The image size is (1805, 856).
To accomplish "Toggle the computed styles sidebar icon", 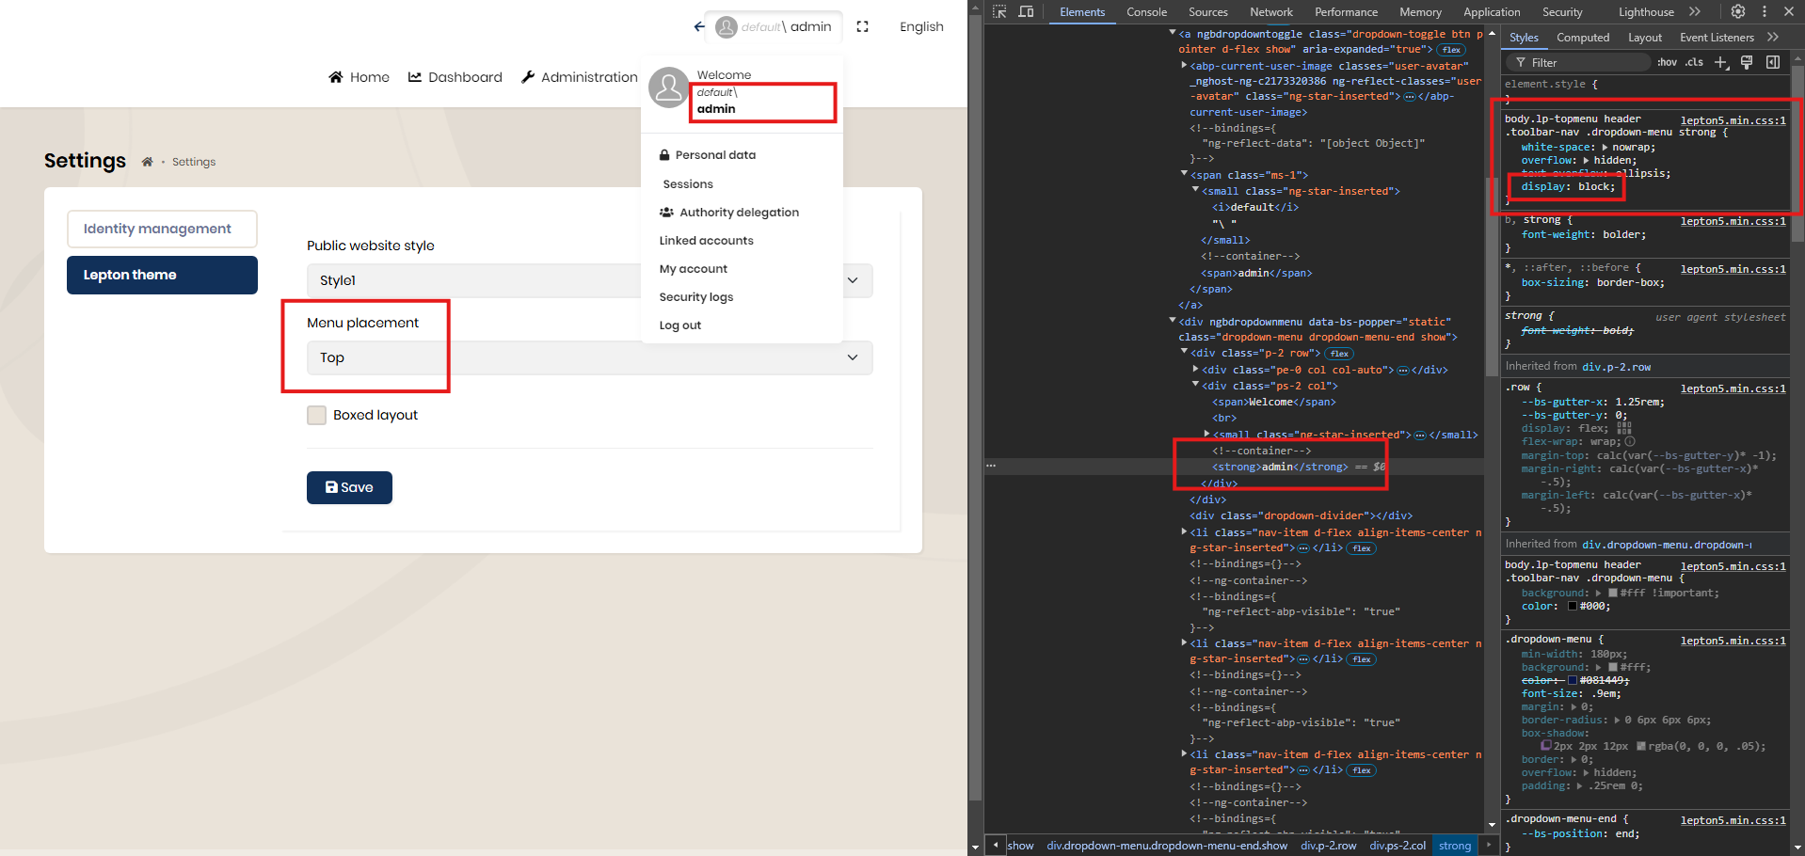I will (1773, 62).
